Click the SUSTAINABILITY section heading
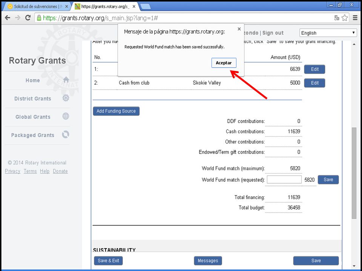 coord(114,250)
